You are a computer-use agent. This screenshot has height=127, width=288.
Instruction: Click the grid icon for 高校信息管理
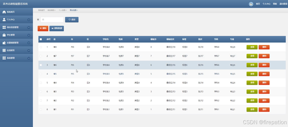(4, 27)
